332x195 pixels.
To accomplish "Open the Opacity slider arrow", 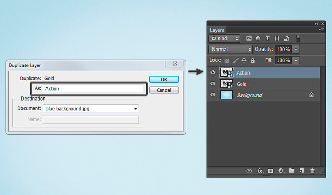I will (296, 50).
